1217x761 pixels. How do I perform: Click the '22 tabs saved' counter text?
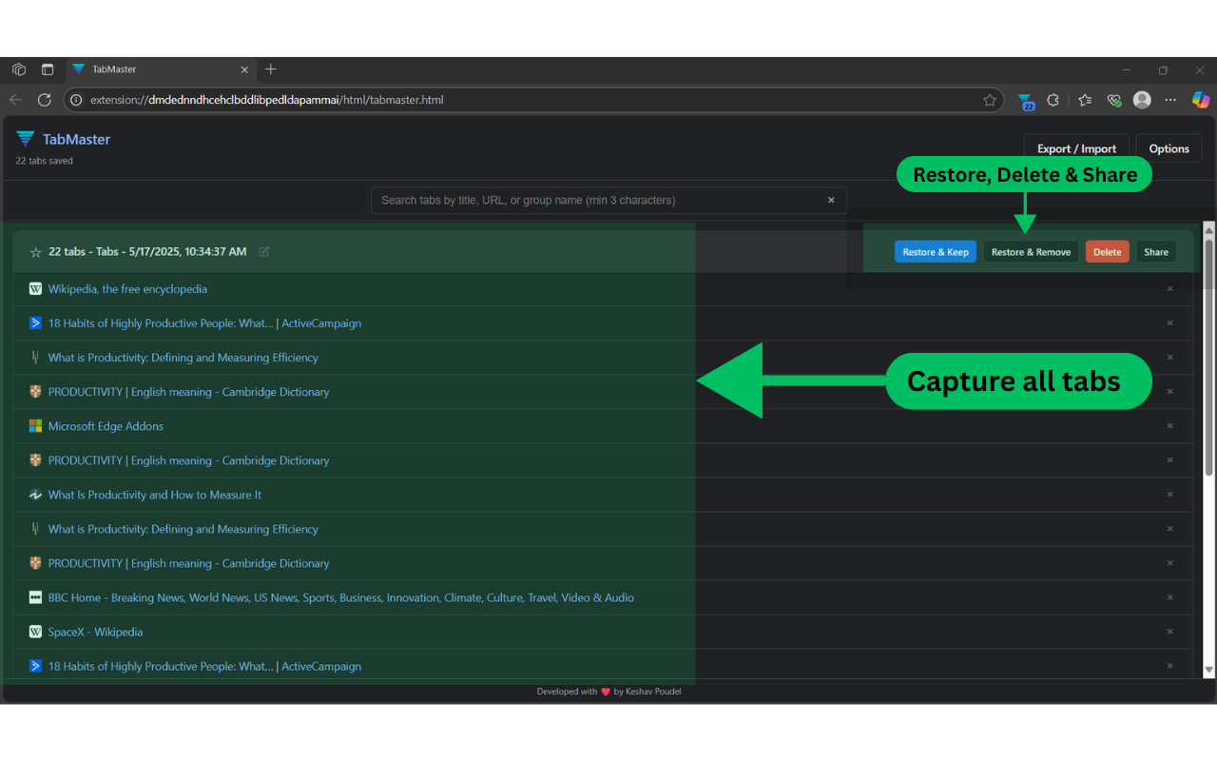click(x=44, y=161)
